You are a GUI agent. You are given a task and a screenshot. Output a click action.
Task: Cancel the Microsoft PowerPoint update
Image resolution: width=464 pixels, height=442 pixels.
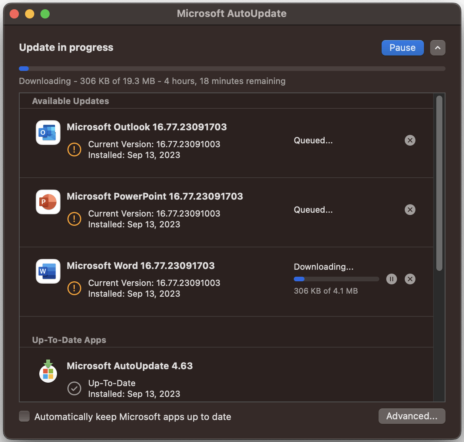(410, 210)
